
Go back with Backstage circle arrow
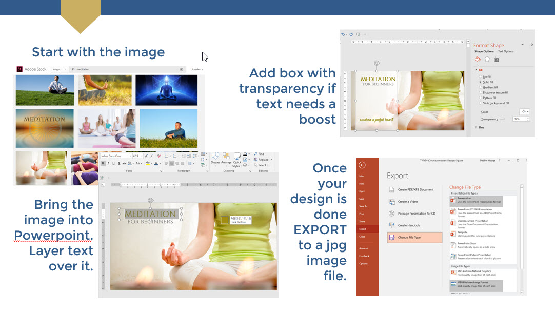(362, 165)
